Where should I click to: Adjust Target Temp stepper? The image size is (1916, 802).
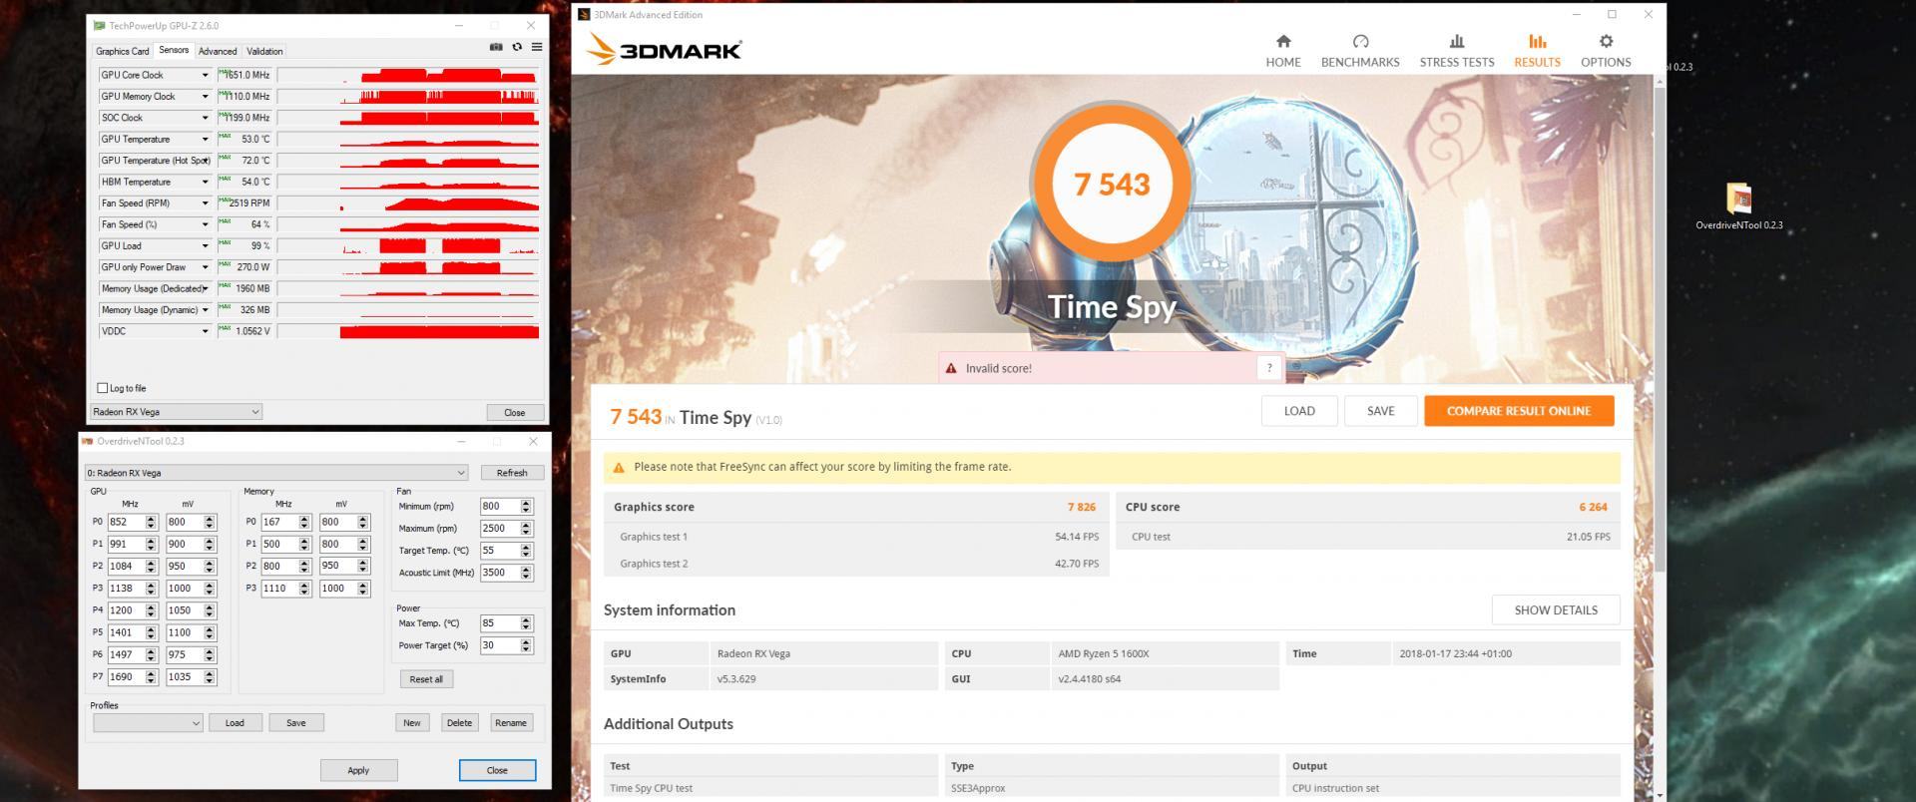(526, 551)
